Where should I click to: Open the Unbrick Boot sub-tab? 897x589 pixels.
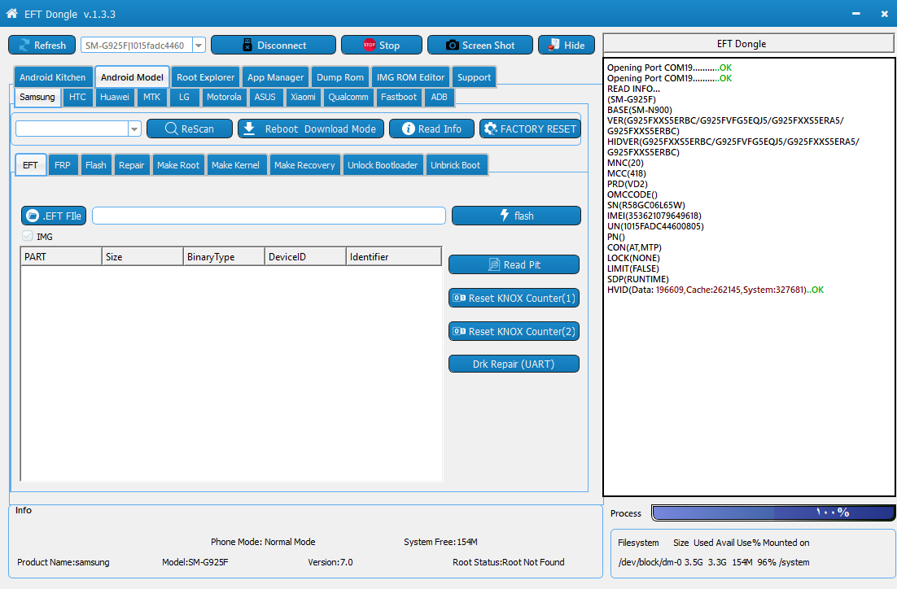pos(456,165)
